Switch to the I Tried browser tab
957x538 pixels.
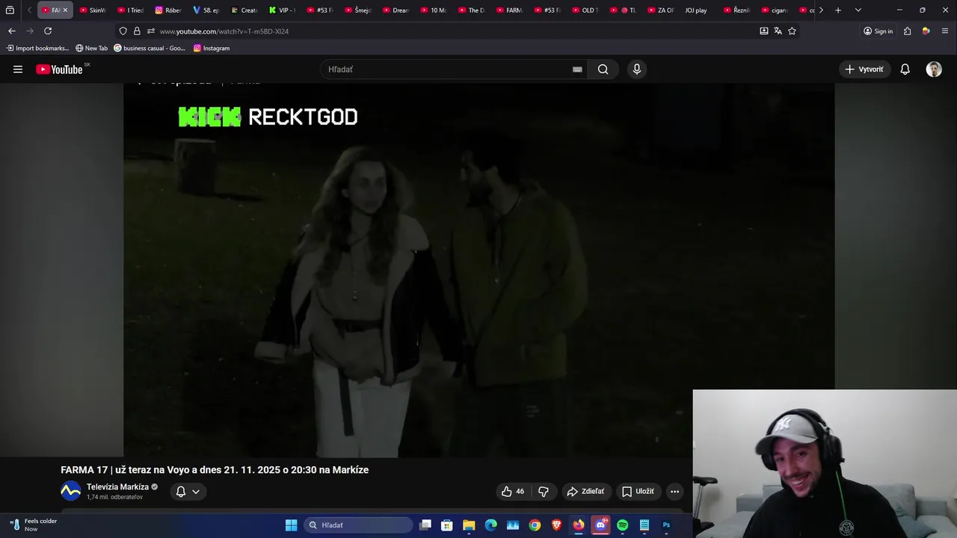pos(131,10)
